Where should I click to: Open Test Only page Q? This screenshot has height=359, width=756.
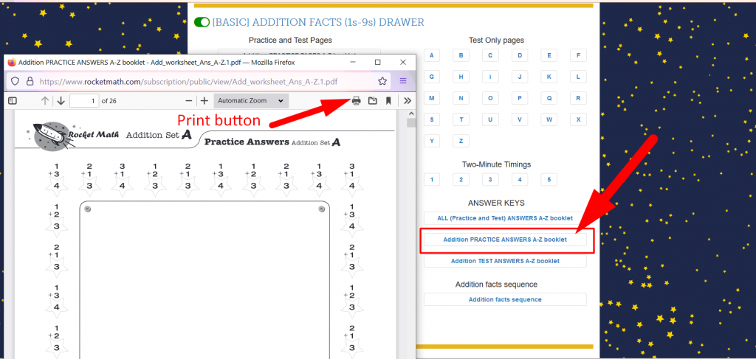pos(549,98)
